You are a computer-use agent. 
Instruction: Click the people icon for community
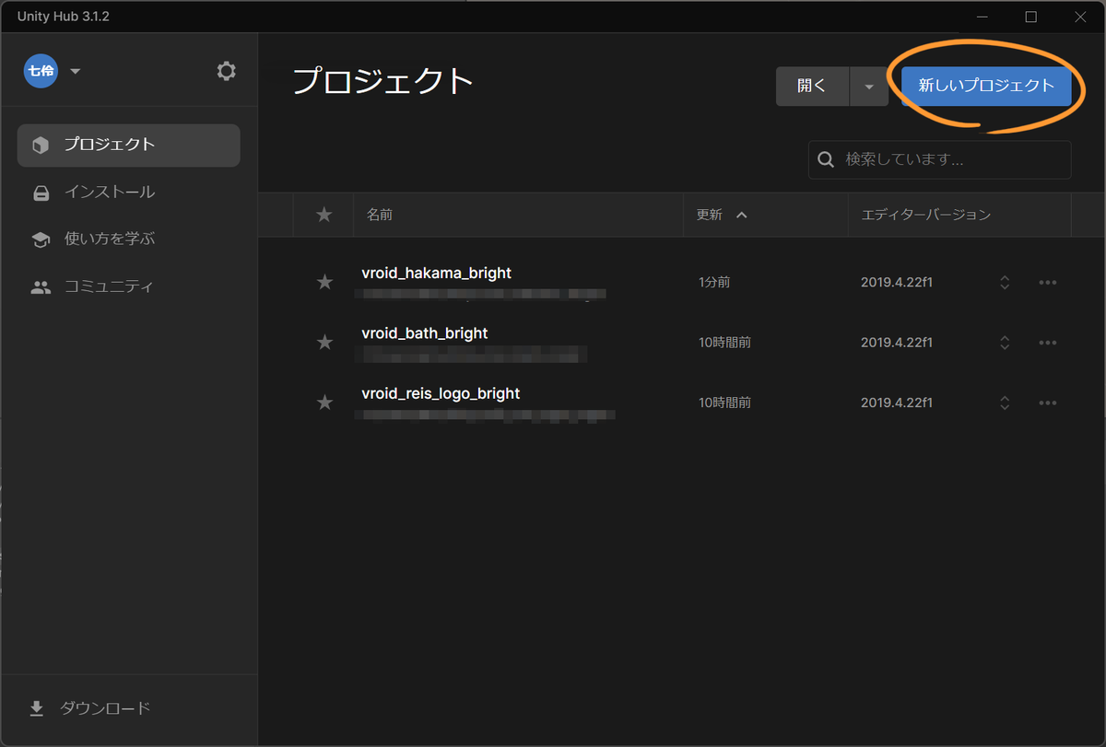[x=41, y=287]
